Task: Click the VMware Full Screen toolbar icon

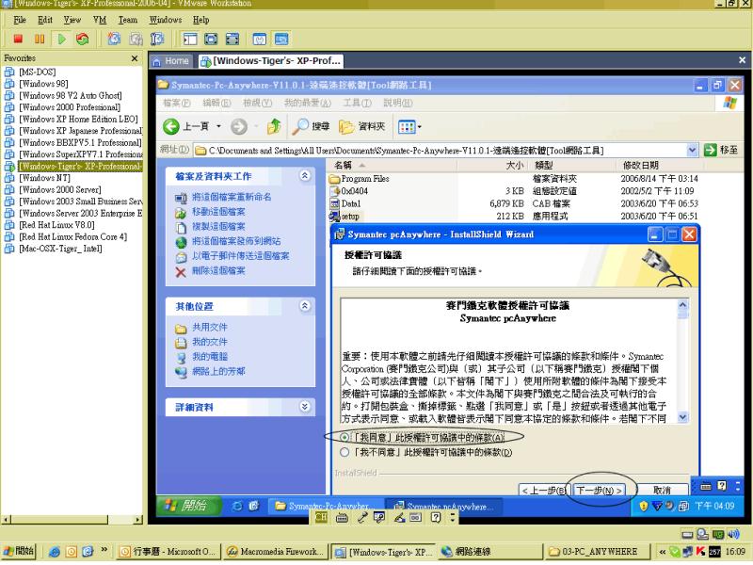Action: tap(211, 39)
